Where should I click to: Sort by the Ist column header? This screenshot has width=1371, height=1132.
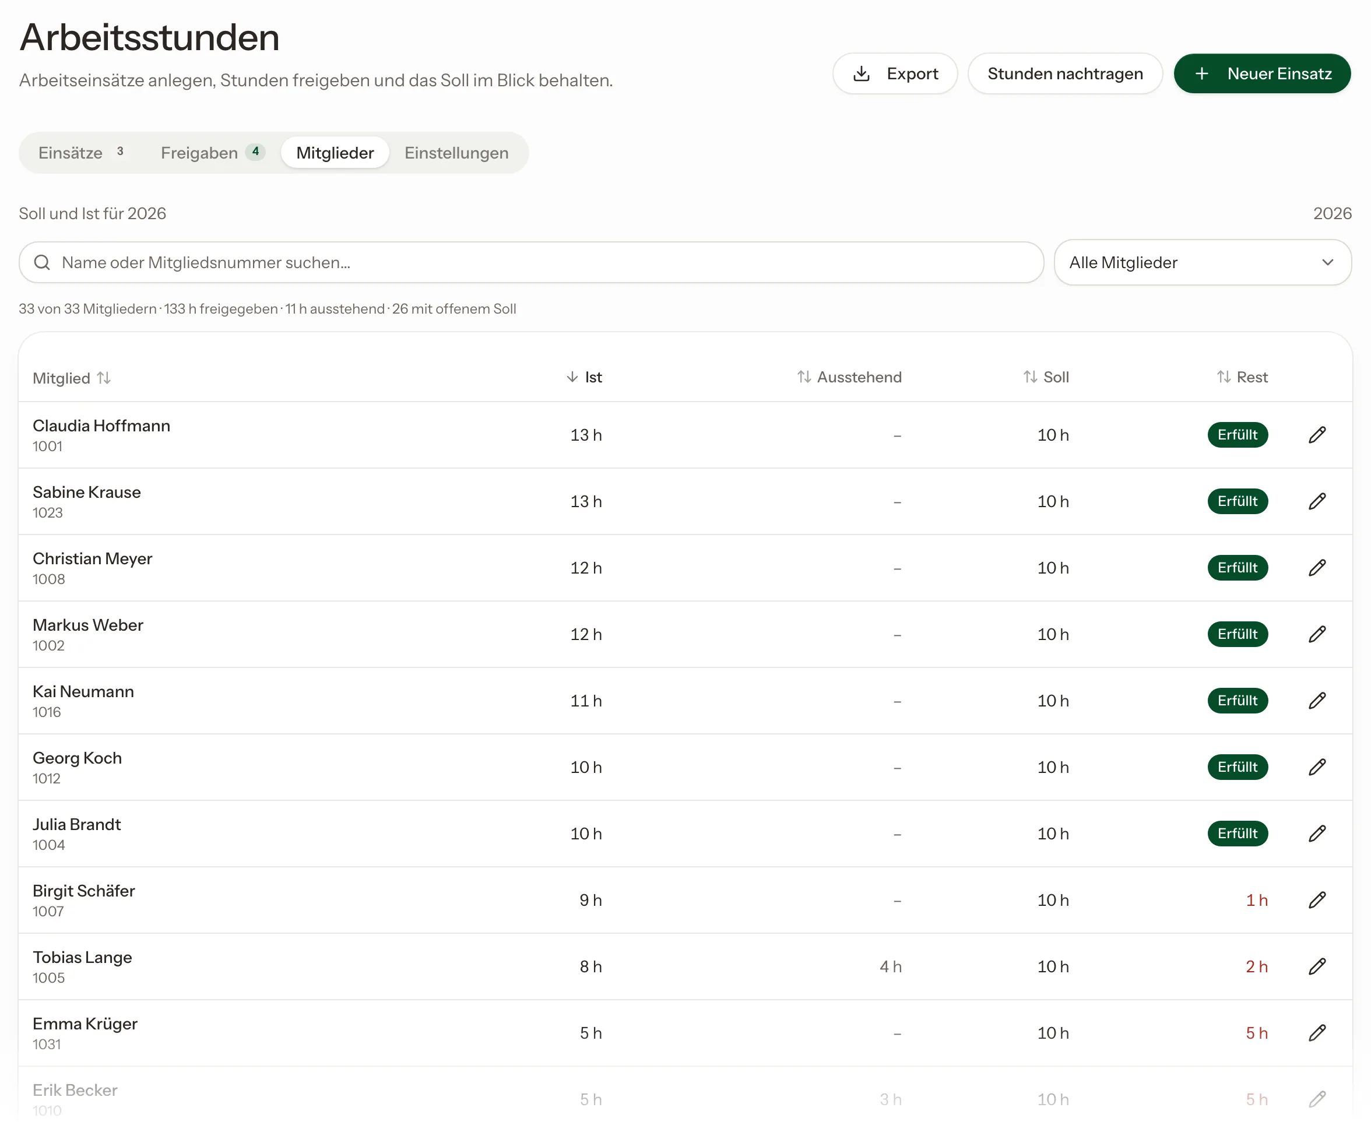pyautogui.click(x=584, y=378)
